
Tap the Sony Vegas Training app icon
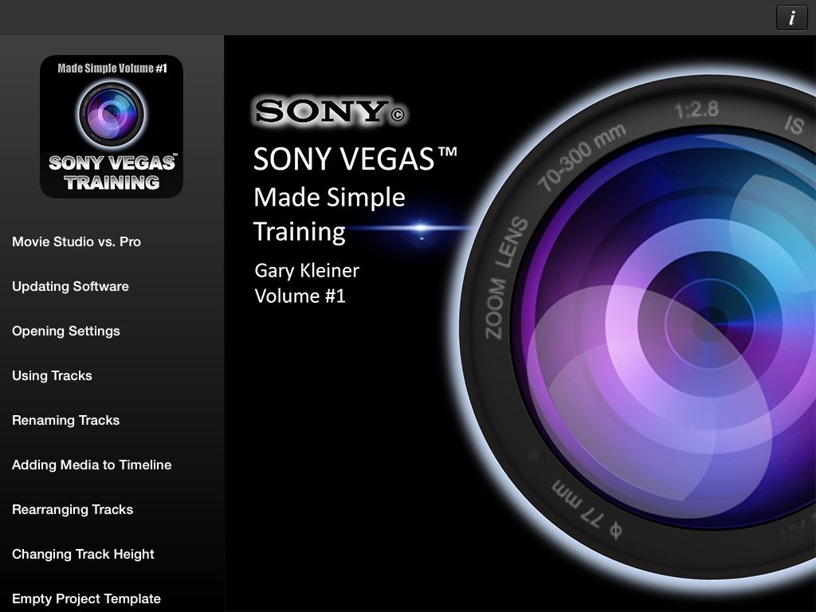[112, 127]
